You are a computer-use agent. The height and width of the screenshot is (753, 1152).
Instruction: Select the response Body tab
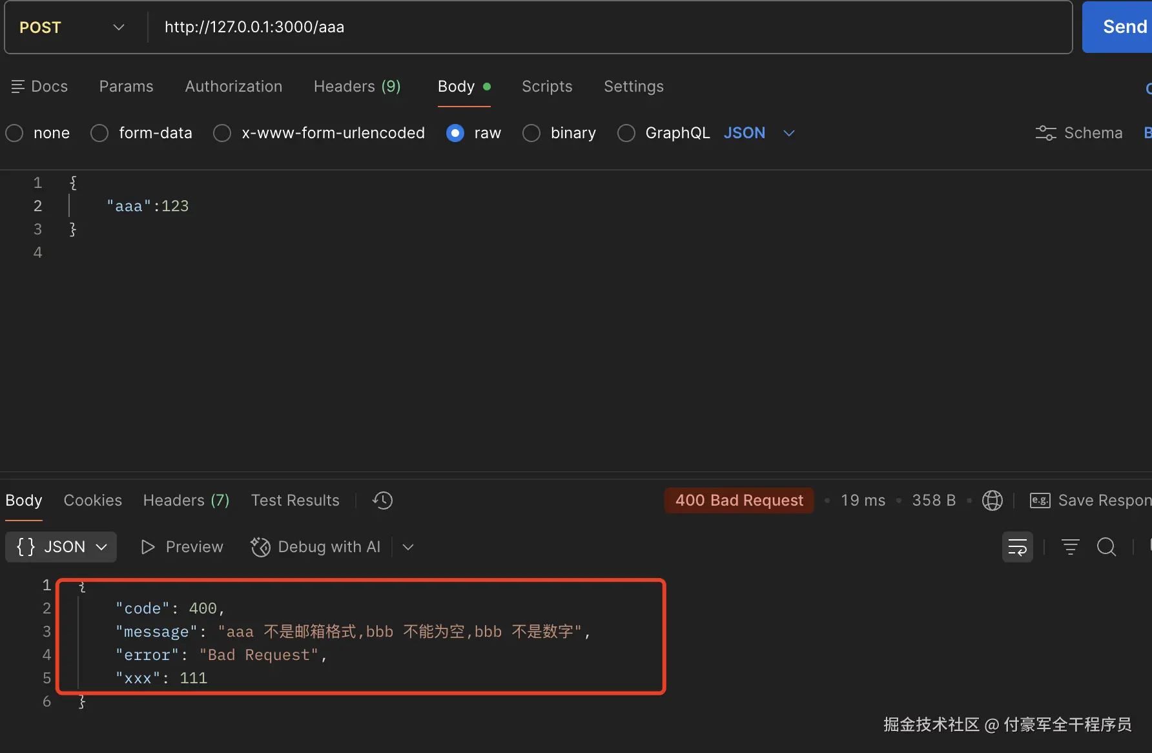click(x=24, y=500)
